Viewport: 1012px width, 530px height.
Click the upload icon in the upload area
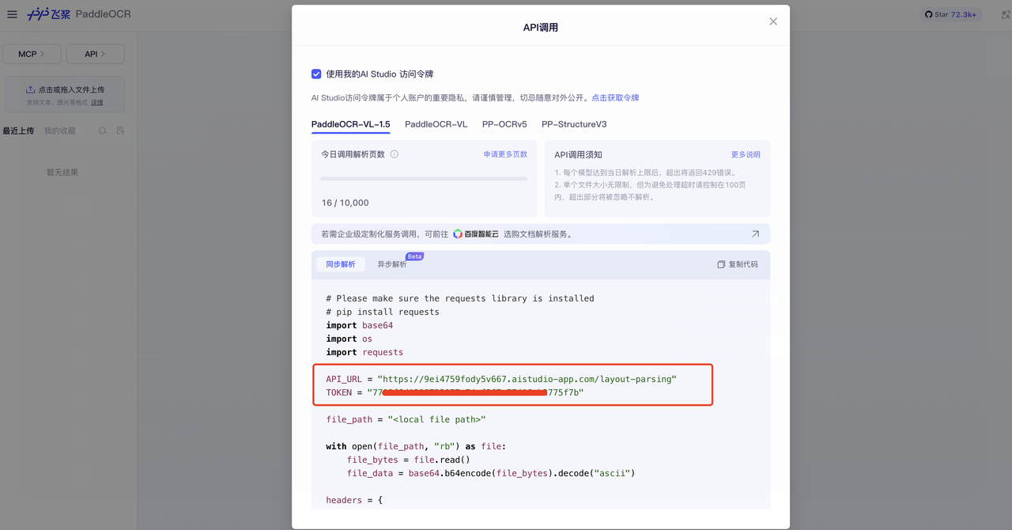coord(30,90)
